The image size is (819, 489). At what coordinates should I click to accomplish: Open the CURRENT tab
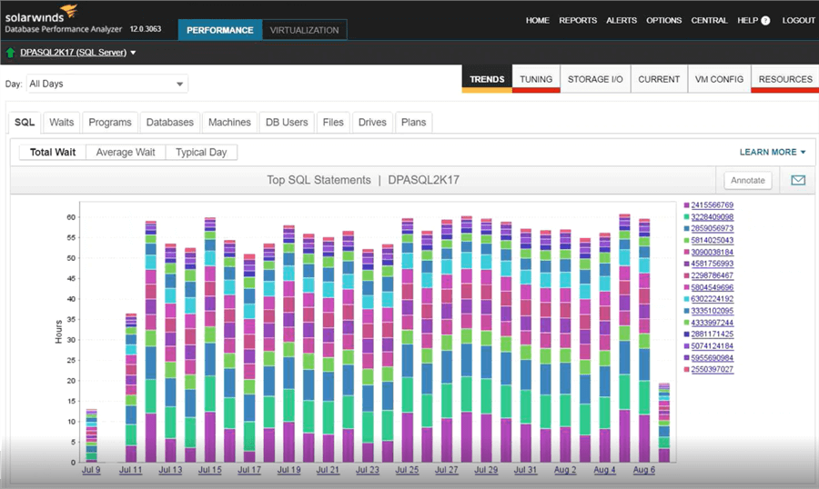point(659,79)
